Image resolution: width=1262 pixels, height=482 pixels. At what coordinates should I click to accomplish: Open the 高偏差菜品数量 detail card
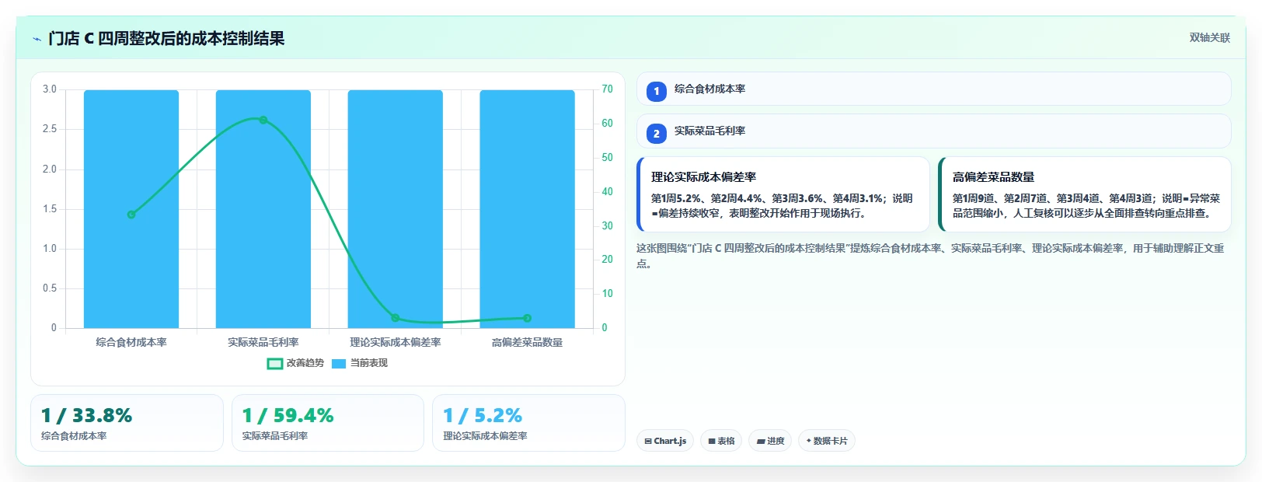coord(1085,194)
